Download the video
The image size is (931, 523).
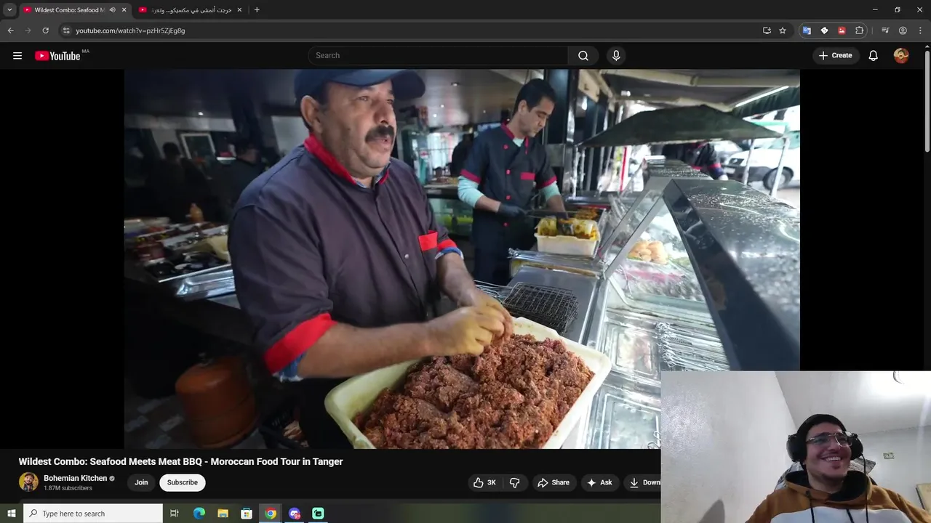click(644, 482)
